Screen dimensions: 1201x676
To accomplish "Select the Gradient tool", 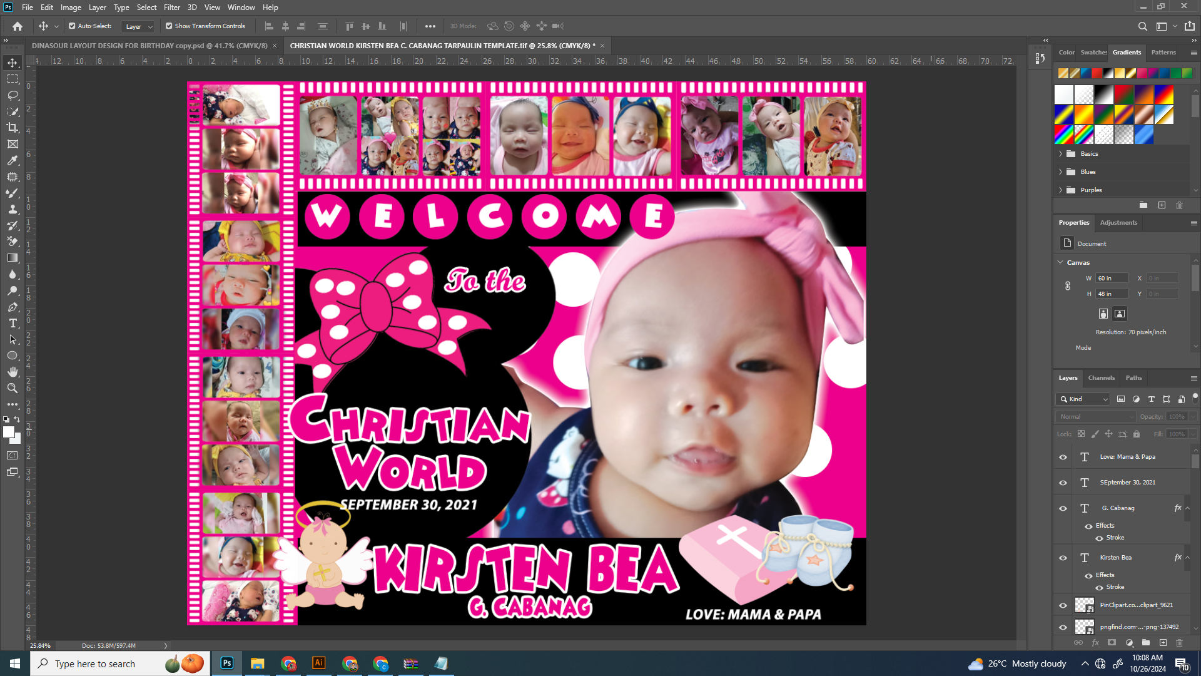I will click(13, 258).
